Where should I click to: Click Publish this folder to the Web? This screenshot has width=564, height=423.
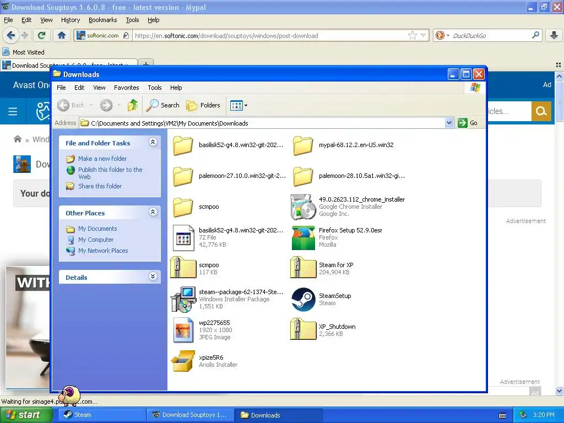click(110, 173)
